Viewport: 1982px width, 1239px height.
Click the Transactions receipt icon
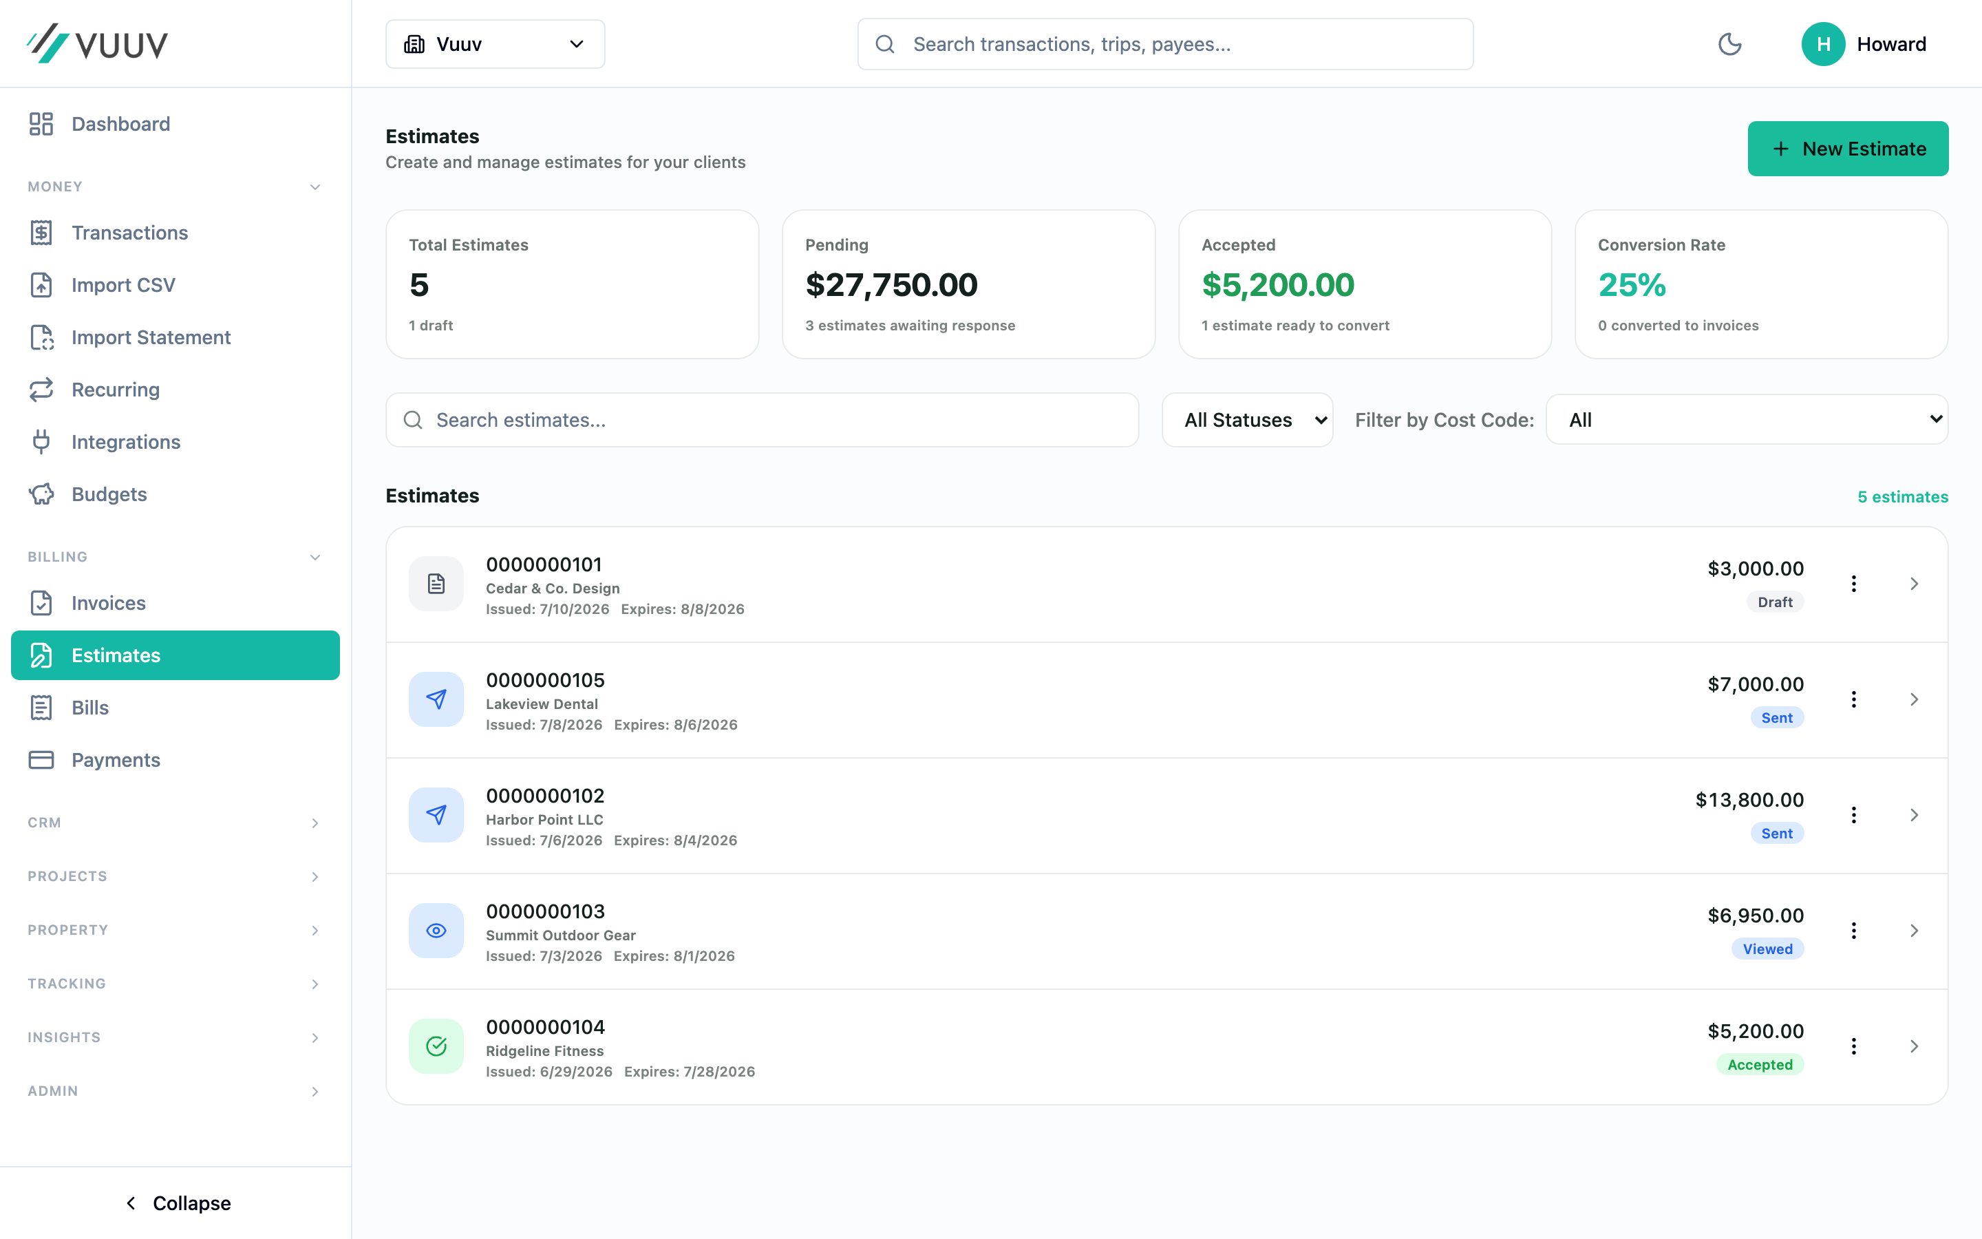(41, 233)
